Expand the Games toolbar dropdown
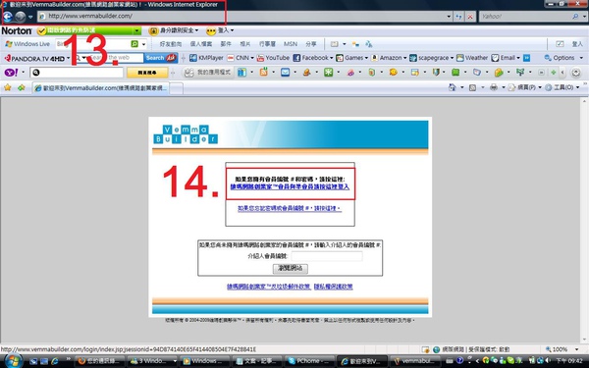The image size is (589, 368). pos(366,58)
